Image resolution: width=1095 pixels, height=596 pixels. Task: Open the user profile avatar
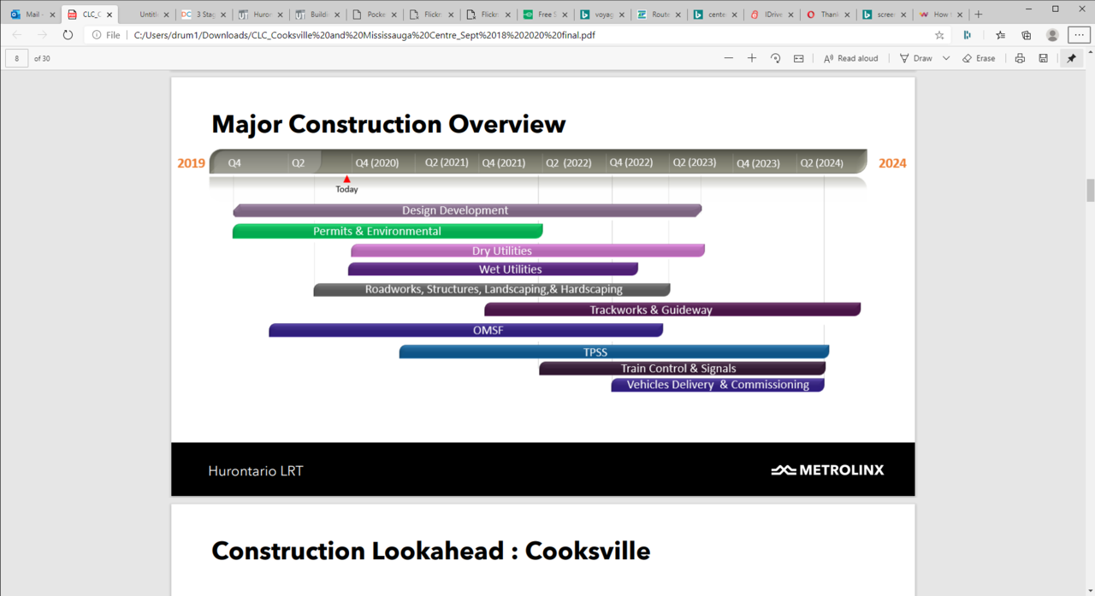[x=1052, y=35]
